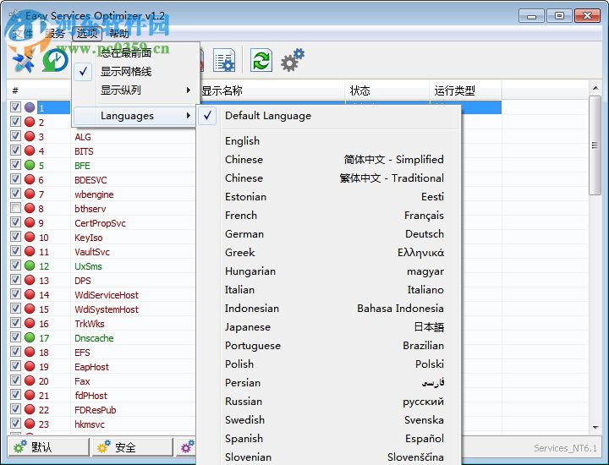Choose English language
Viewport: 609px width, 465px height.
click(329, 141)
